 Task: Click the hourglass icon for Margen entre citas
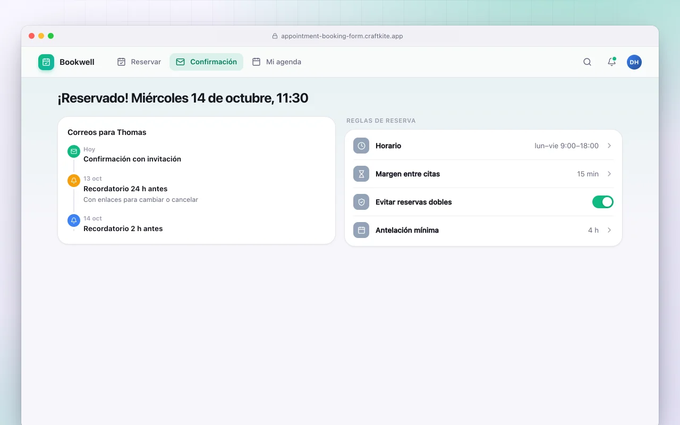click(361, 174)
